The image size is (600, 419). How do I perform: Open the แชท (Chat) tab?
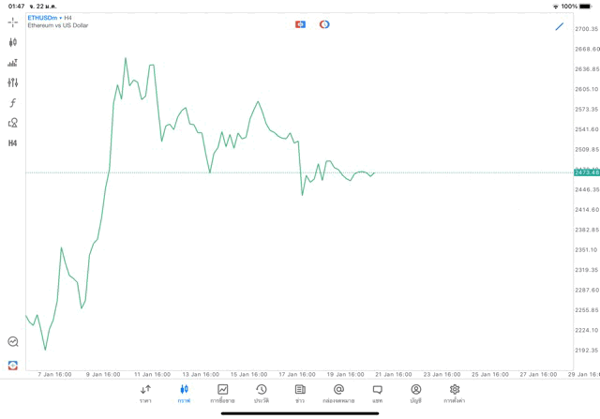coord(377,393)
